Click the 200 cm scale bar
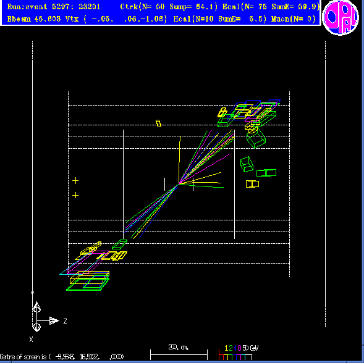Viewport: 364px width, 363px height. 179,355
